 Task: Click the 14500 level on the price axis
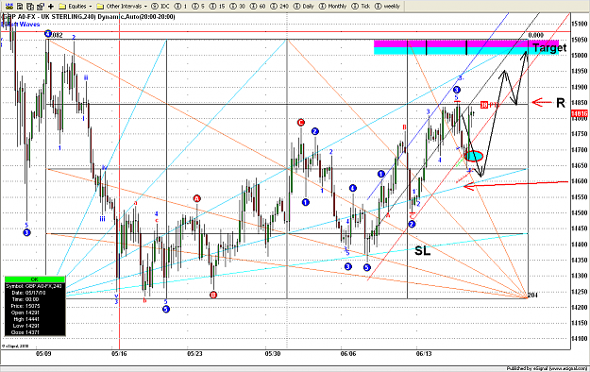pyautogui.click(x=580, y=212)
